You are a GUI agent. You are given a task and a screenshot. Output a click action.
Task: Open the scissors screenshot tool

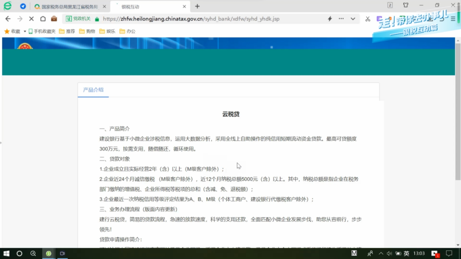tap(368, 19)
